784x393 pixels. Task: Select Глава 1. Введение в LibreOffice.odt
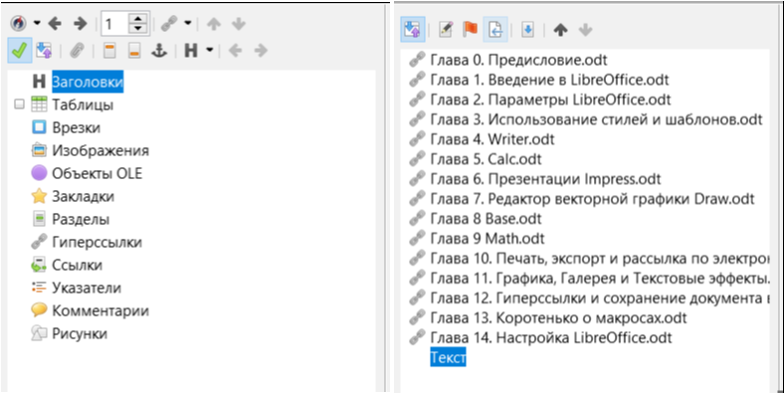549,80
